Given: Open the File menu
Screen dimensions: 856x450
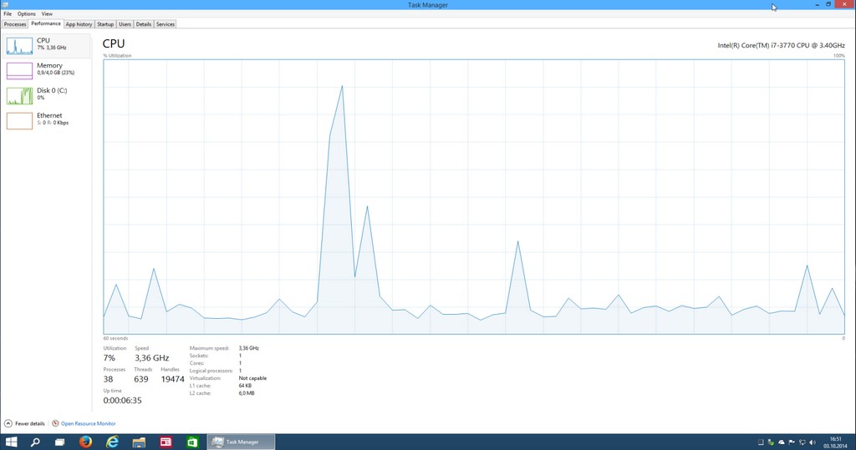Looking at the screenshot, I should (8, 14).
